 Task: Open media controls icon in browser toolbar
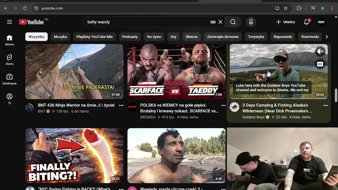click(313, 8)
